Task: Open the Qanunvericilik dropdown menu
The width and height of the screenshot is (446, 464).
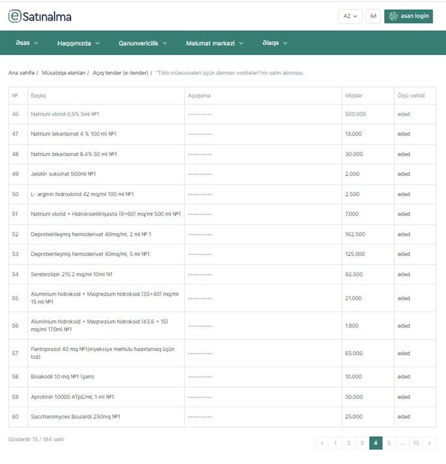Action: click(143, 43)
